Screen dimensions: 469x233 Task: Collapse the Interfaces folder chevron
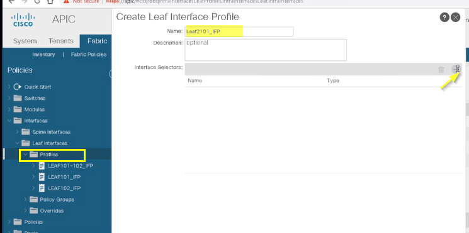pyautogui.click(x=9, y=121)
